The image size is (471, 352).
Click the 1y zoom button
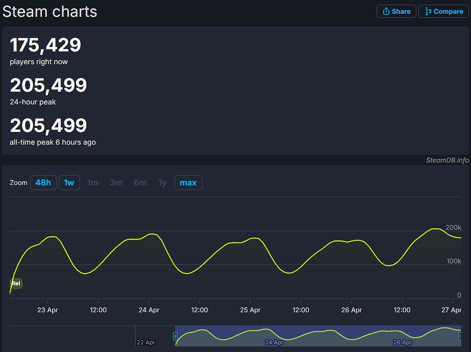(x=162, y=182)
